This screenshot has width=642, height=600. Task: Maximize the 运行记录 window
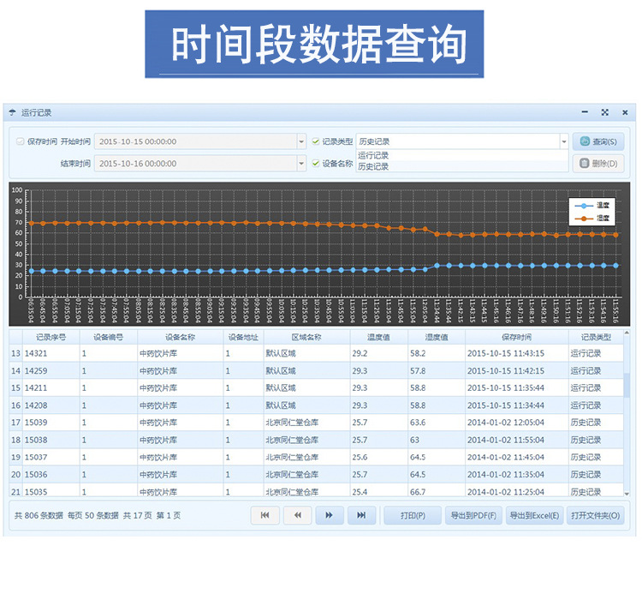(x=604, y=112)
